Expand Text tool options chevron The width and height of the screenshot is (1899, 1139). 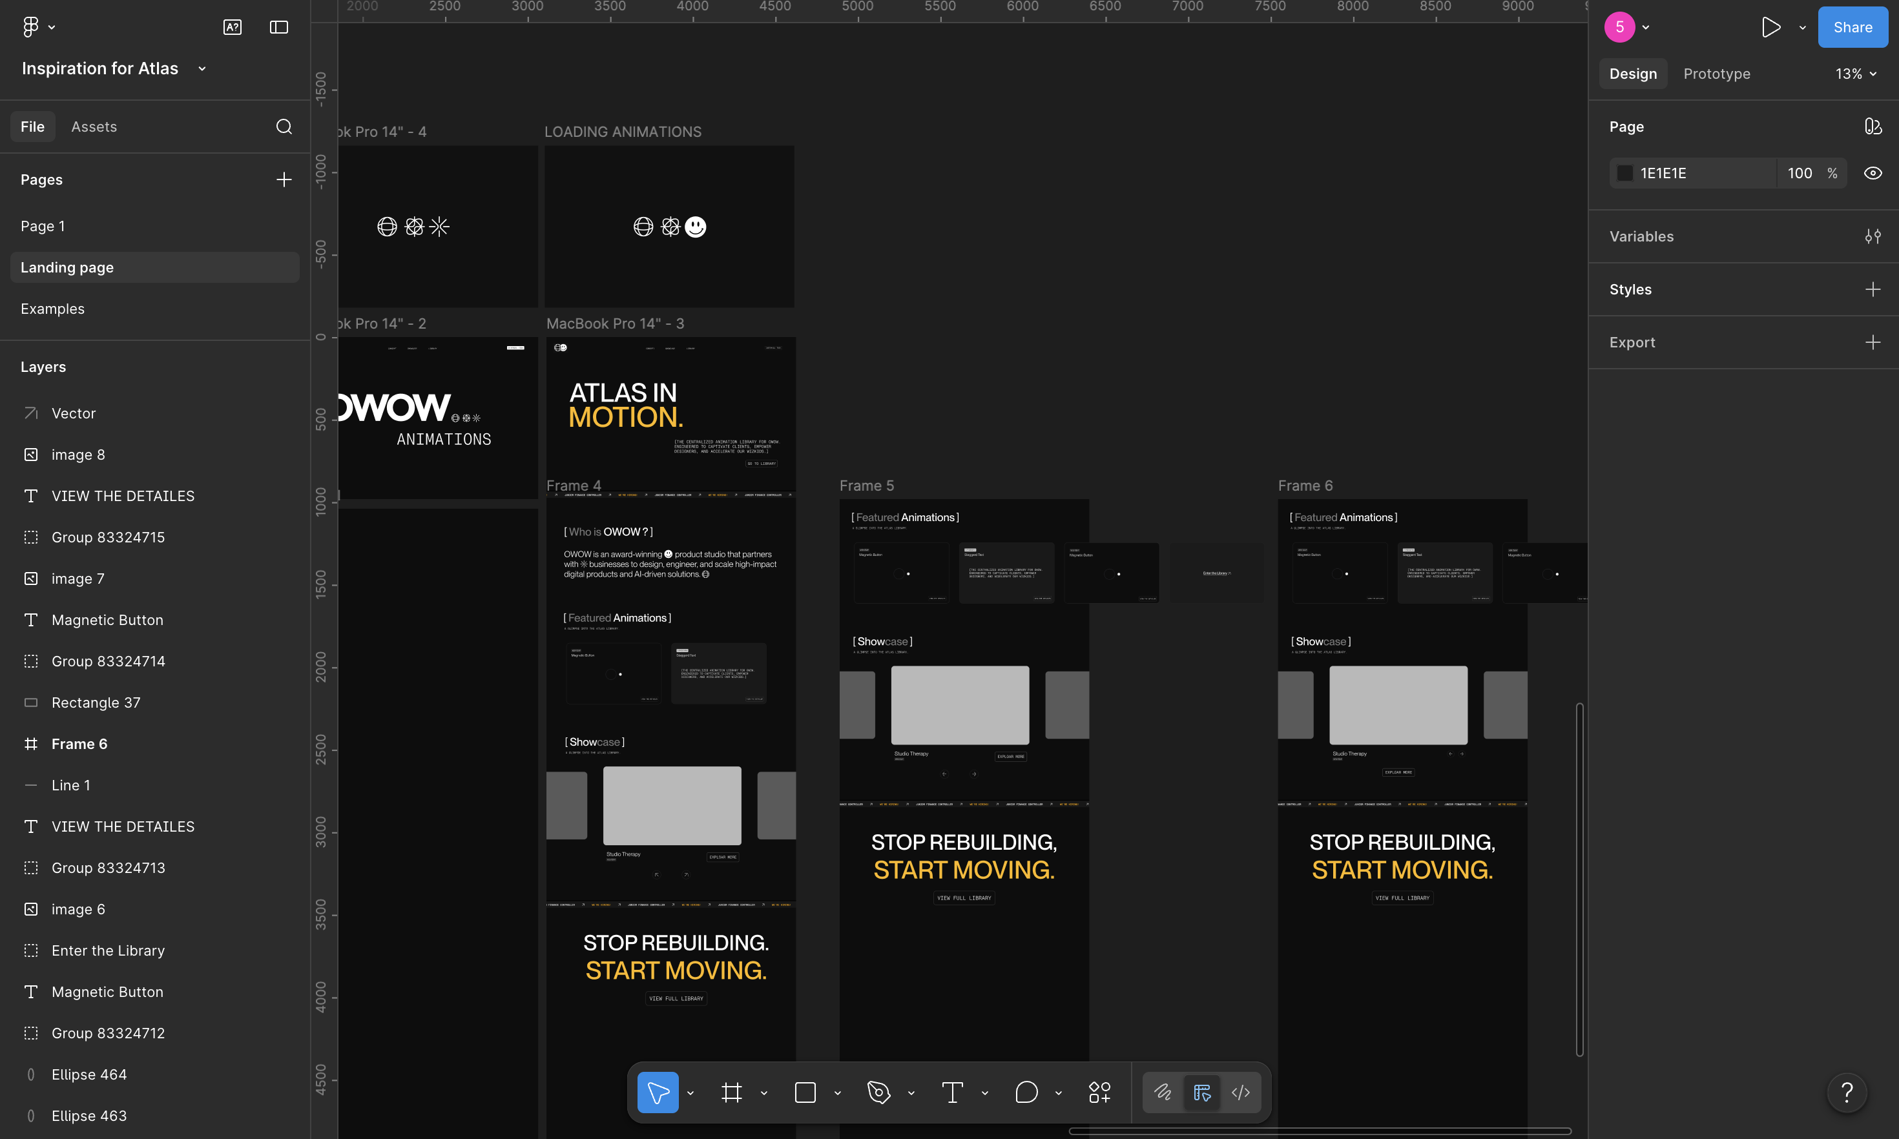click(985, 1093)
